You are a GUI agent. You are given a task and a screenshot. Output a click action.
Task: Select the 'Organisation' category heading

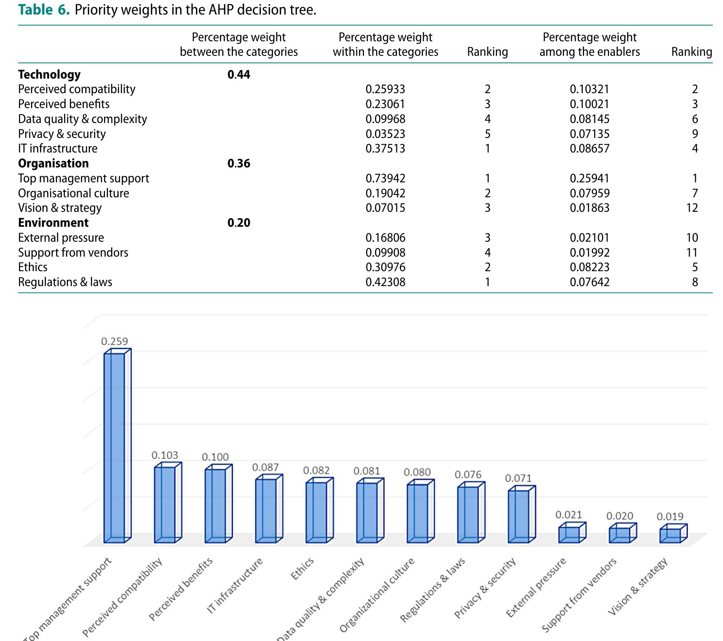53,163
